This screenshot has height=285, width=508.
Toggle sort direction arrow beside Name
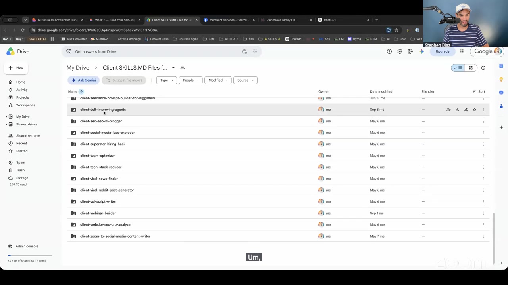(81, 91)
